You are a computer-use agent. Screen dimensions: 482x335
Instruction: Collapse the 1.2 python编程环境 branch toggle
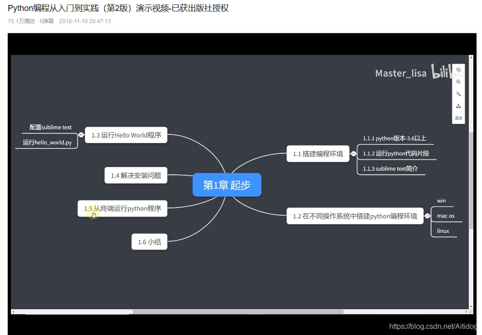point(427,216)
